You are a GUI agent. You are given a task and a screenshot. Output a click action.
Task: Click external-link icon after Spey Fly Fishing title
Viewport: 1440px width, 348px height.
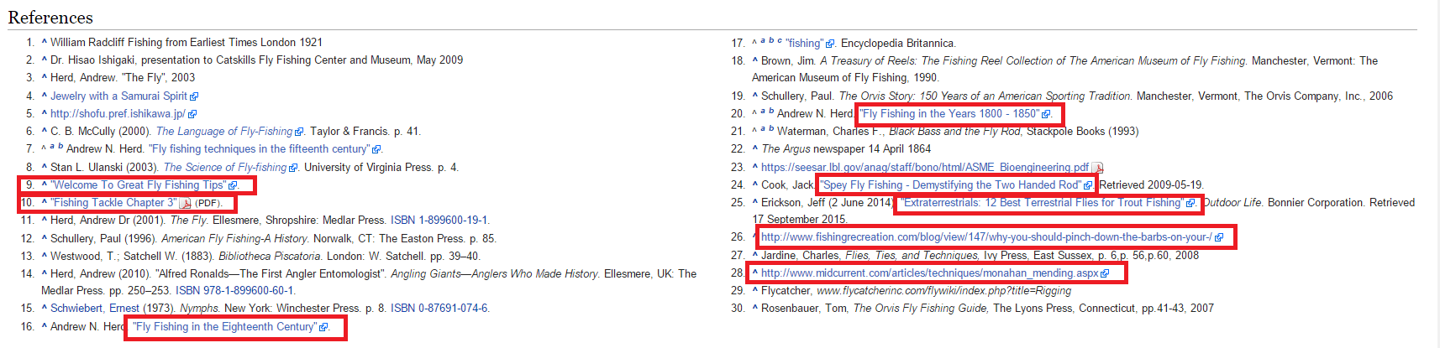pyautogui.click(x=1088, y=185)
